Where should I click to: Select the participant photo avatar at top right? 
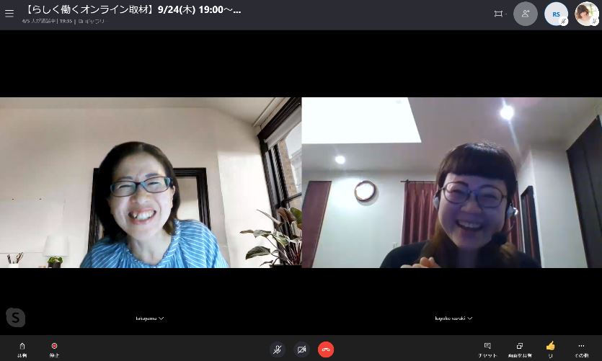pos(587,14)
